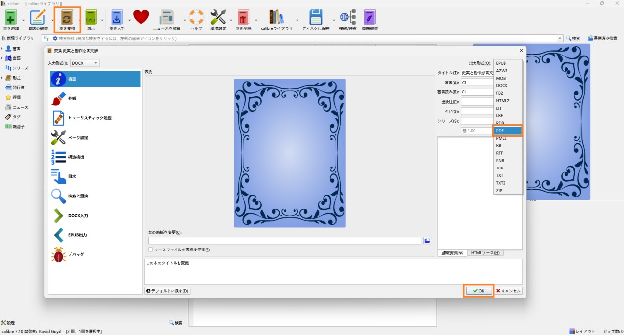This screenshot has height=335, width=624.
Task: Choose HTMLZ from the output format list
Action: point(508,101)
